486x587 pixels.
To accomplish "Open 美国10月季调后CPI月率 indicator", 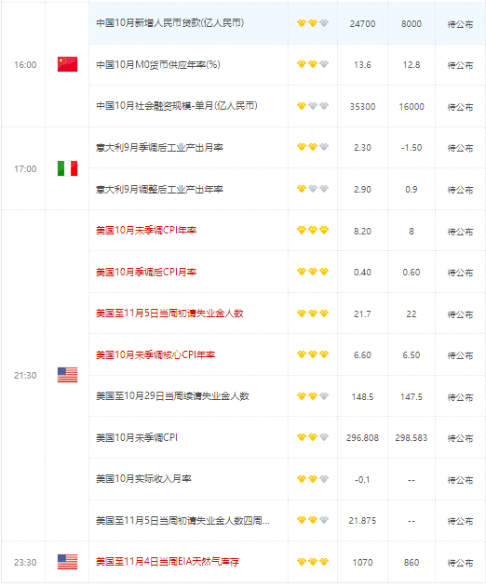I will point(146,272).
